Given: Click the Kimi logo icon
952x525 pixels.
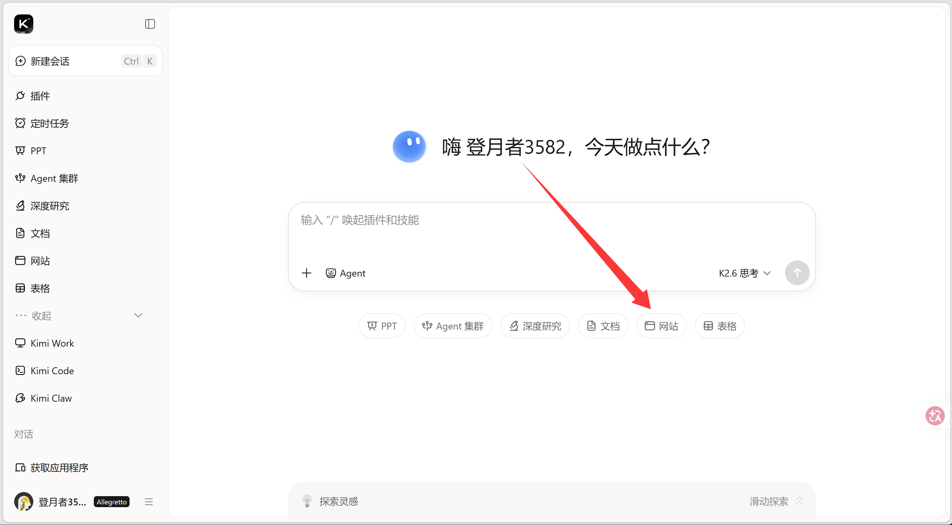Looking at the screenshot, I should pyautogui.click(x=24, y=24).
